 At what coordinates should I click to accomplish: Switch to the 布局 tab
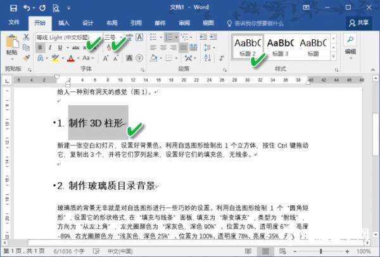[112, 23]
